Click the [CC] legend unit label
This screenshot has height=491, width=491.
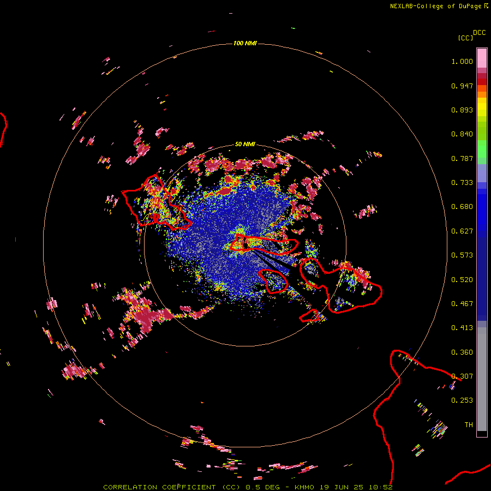pos(465,38)
